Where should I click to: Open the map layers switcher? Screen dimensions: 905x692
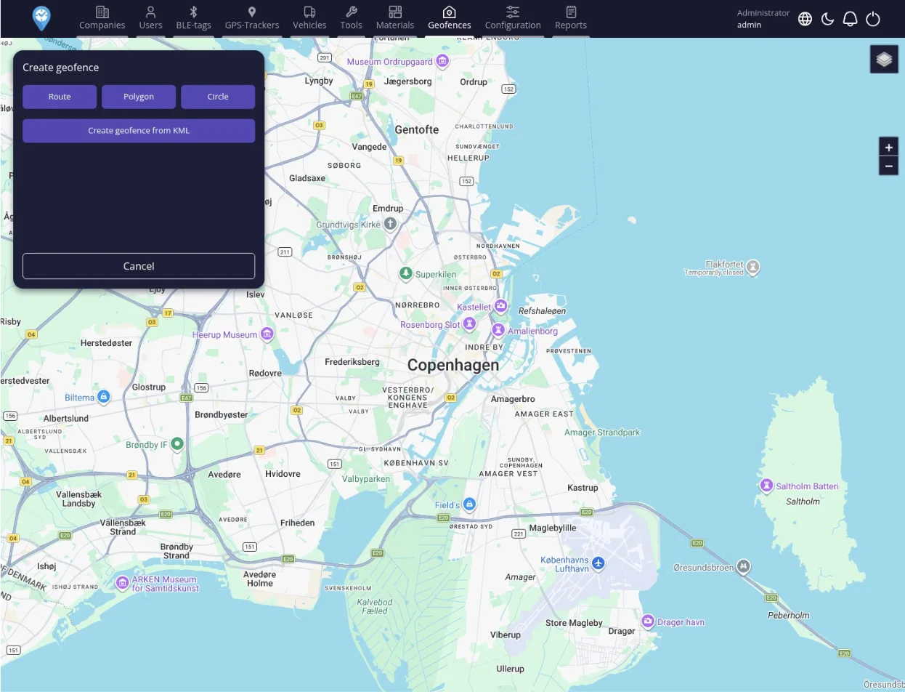pos(884,60)
